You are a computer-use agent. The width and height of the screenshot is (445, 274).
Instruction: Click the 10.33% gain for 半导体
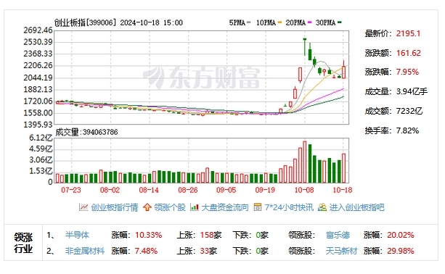tap(148, 235)
